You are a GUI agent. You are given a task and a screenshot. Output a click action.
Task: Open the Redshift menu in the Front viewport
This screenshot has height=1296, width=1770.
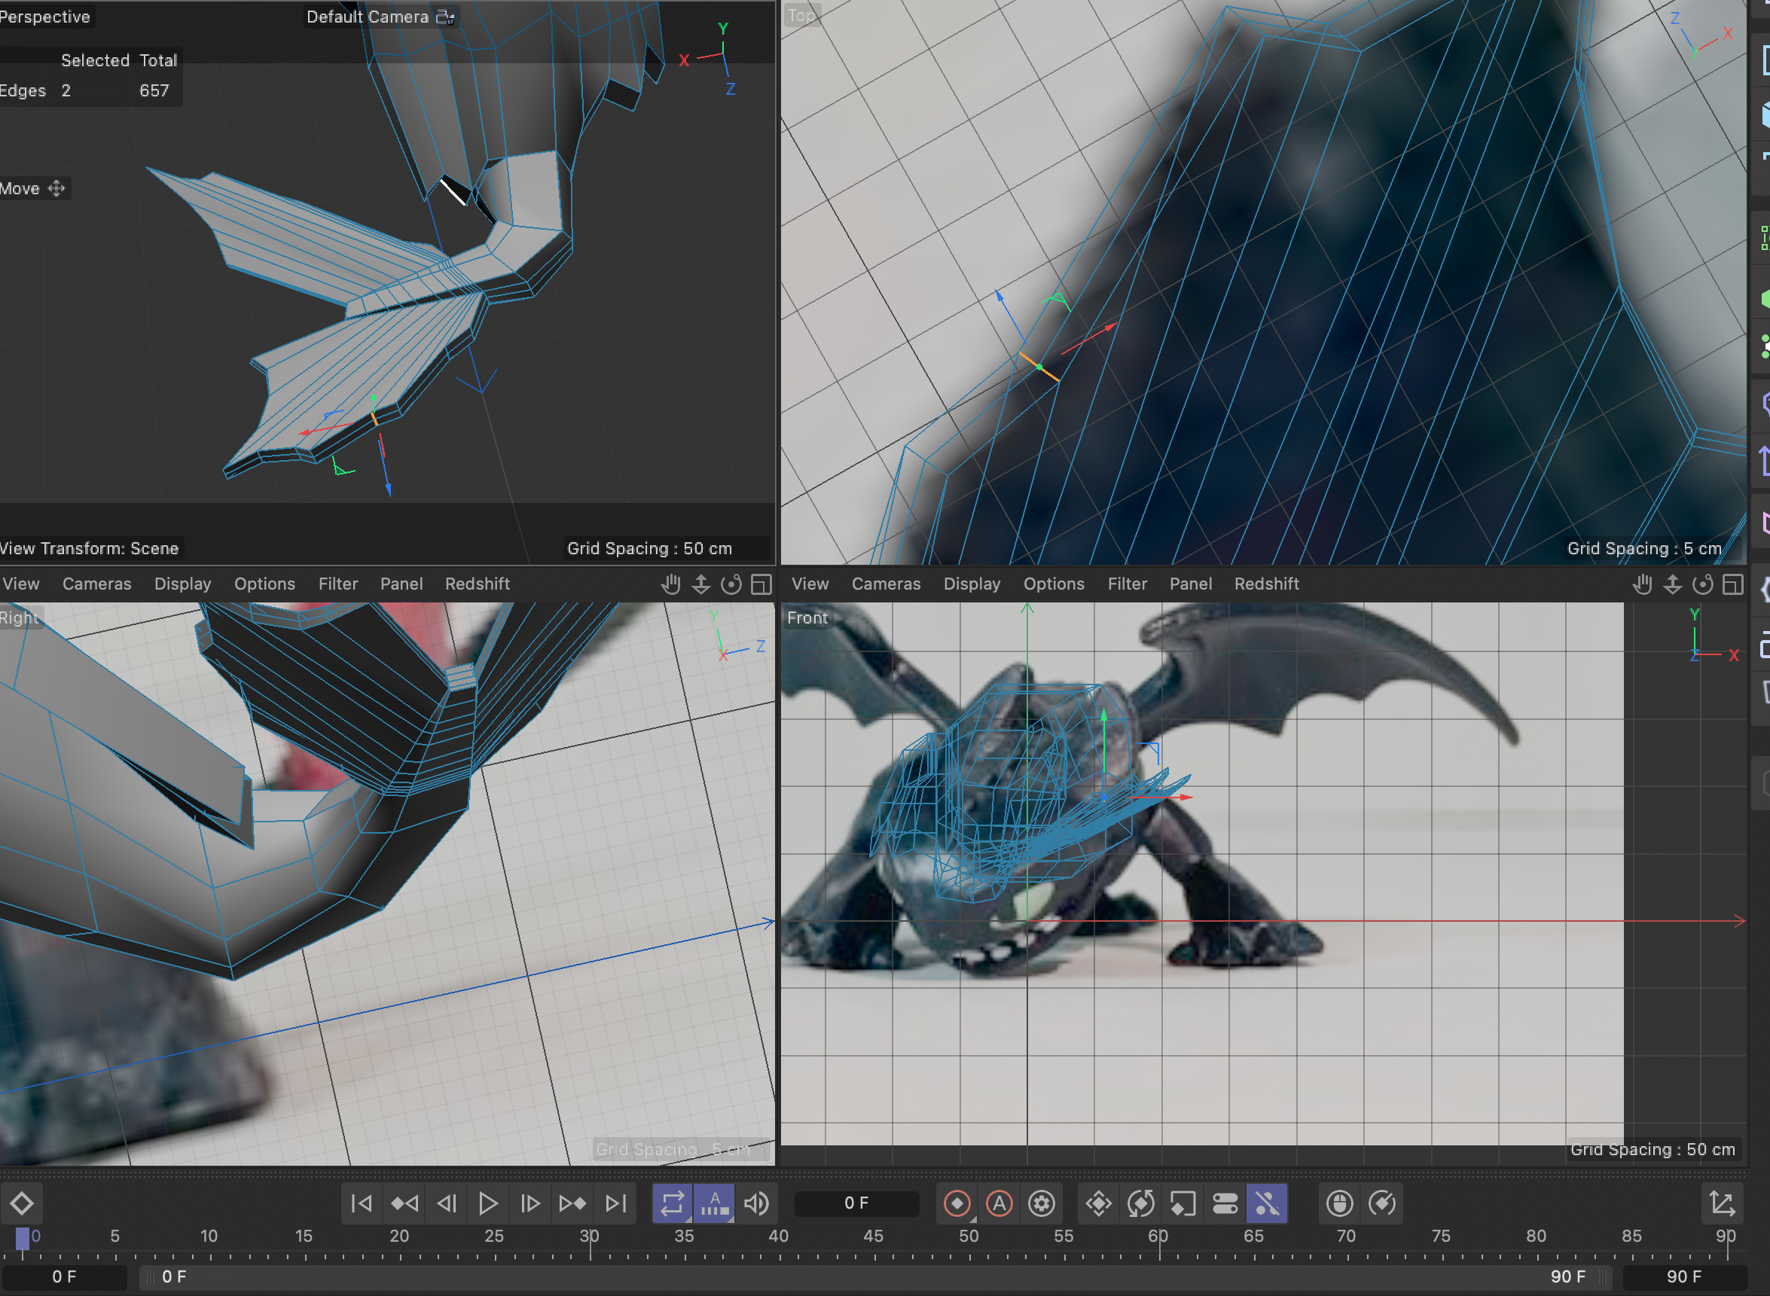click(x=1266, y=584)
